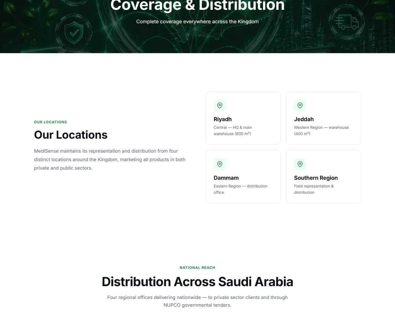Click the shield checkmark icon in banner
The image size is (395, 314).
coord(74,32)
